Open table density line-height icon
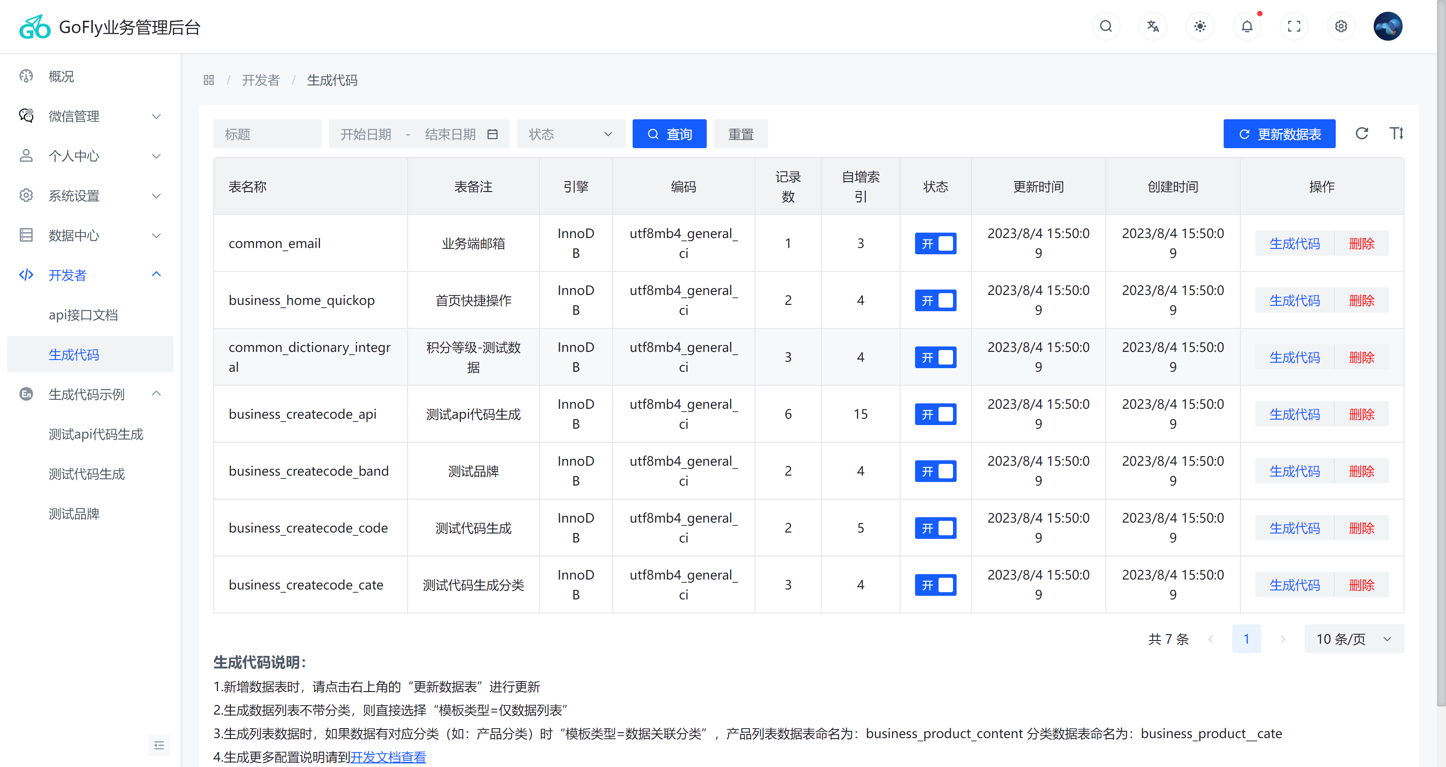 (1396, 134)
